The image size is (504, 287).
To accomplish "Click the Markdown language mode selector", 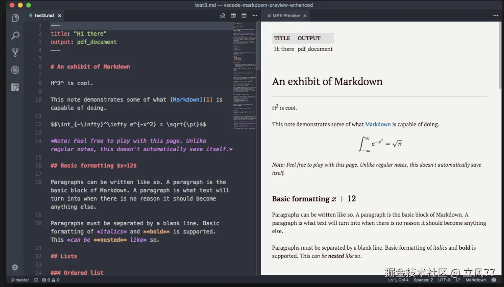I will click(475, 280).
